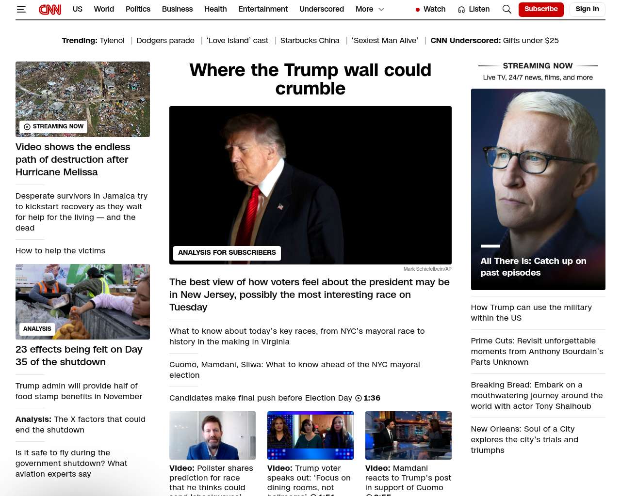
Task: Open the Entertainment section
Action: [x=263, y=9]
